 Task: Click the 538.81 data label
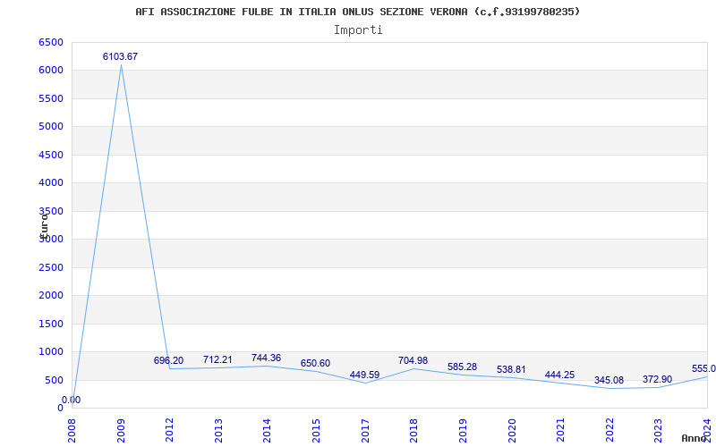(511, 369)
